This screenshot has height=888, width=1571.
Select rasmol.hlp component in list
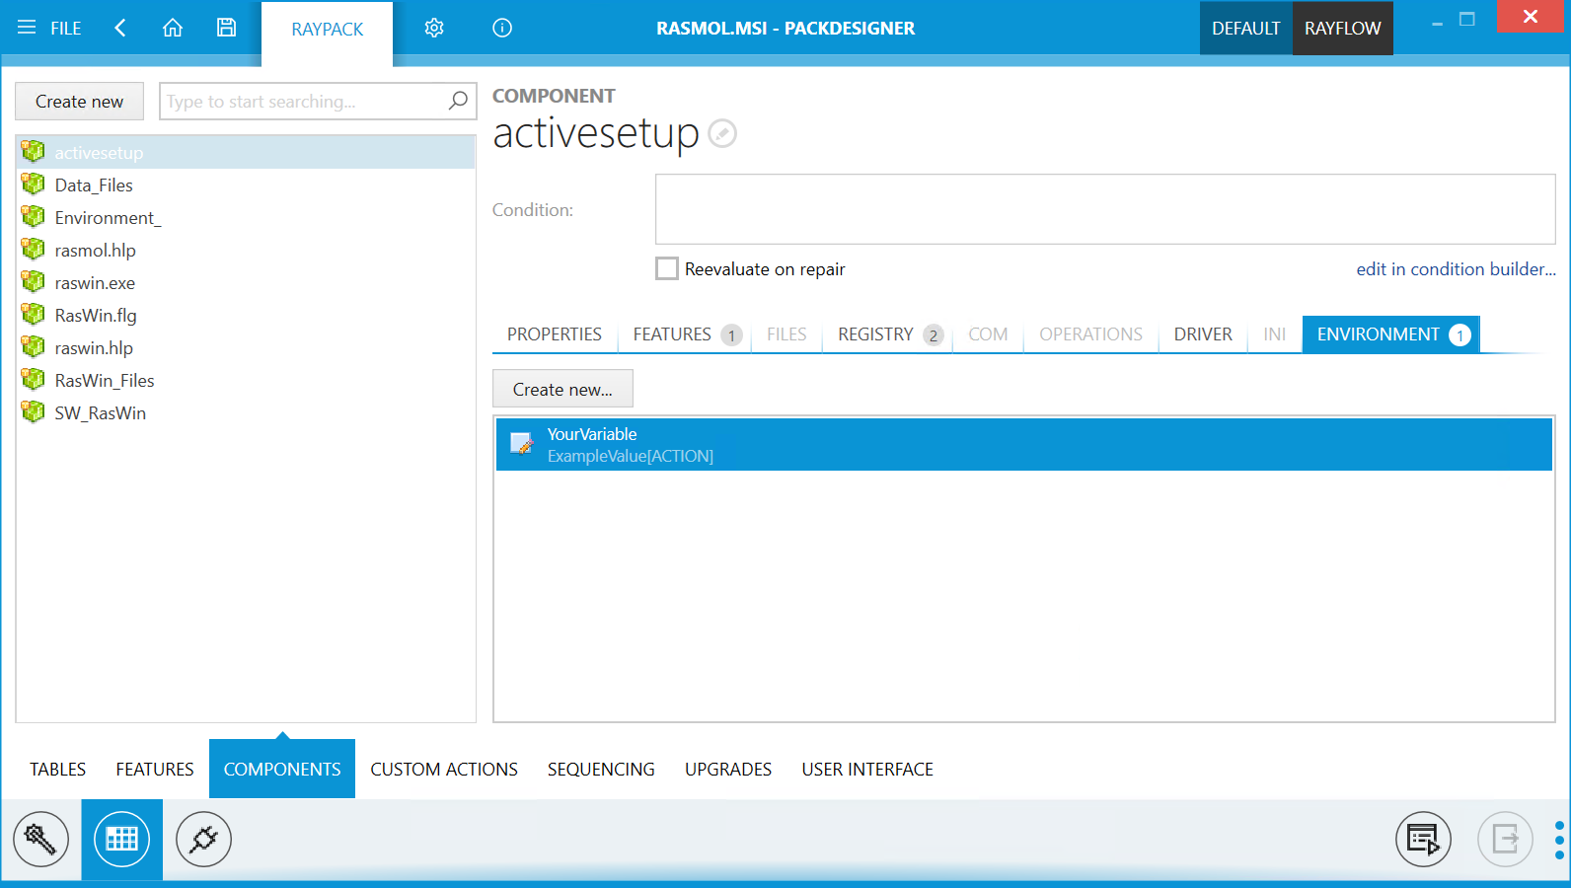click(246, 250)
